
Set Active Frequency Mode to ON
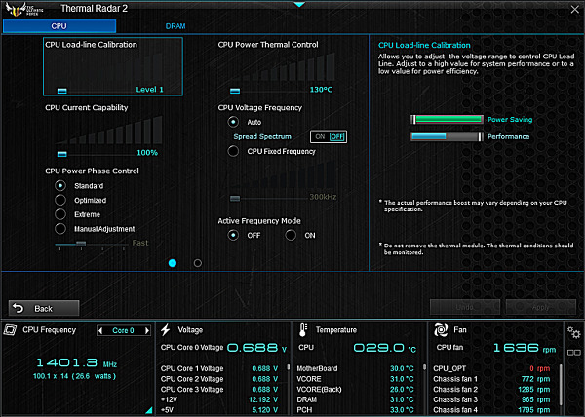291,235
